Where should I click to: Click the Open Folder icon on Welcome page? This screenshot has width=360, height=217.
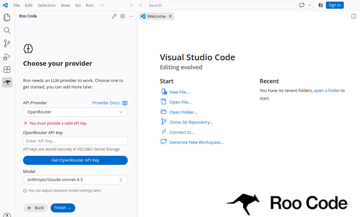163,111
